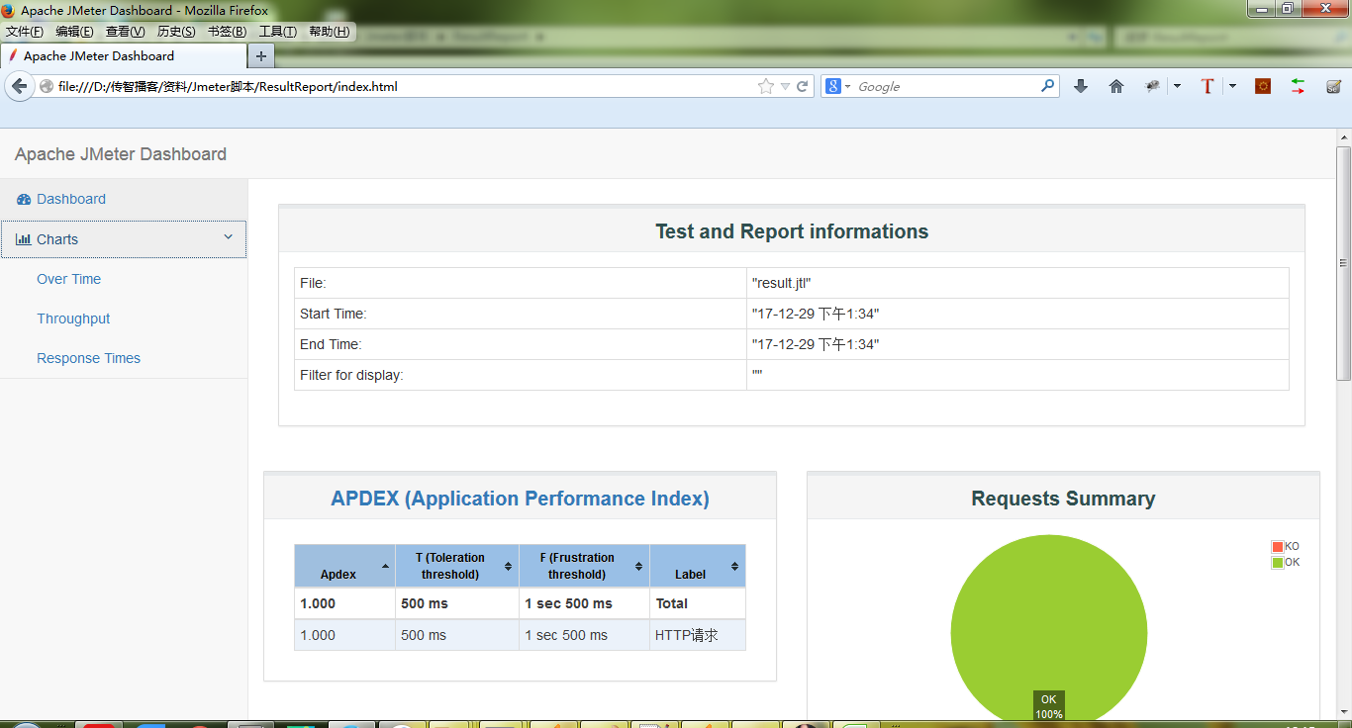Image resolution: width=1352 pixels, height=728 pixels.
Task: Click the JMeter feather favicon on the tab
Action: (x=13, y=56)
